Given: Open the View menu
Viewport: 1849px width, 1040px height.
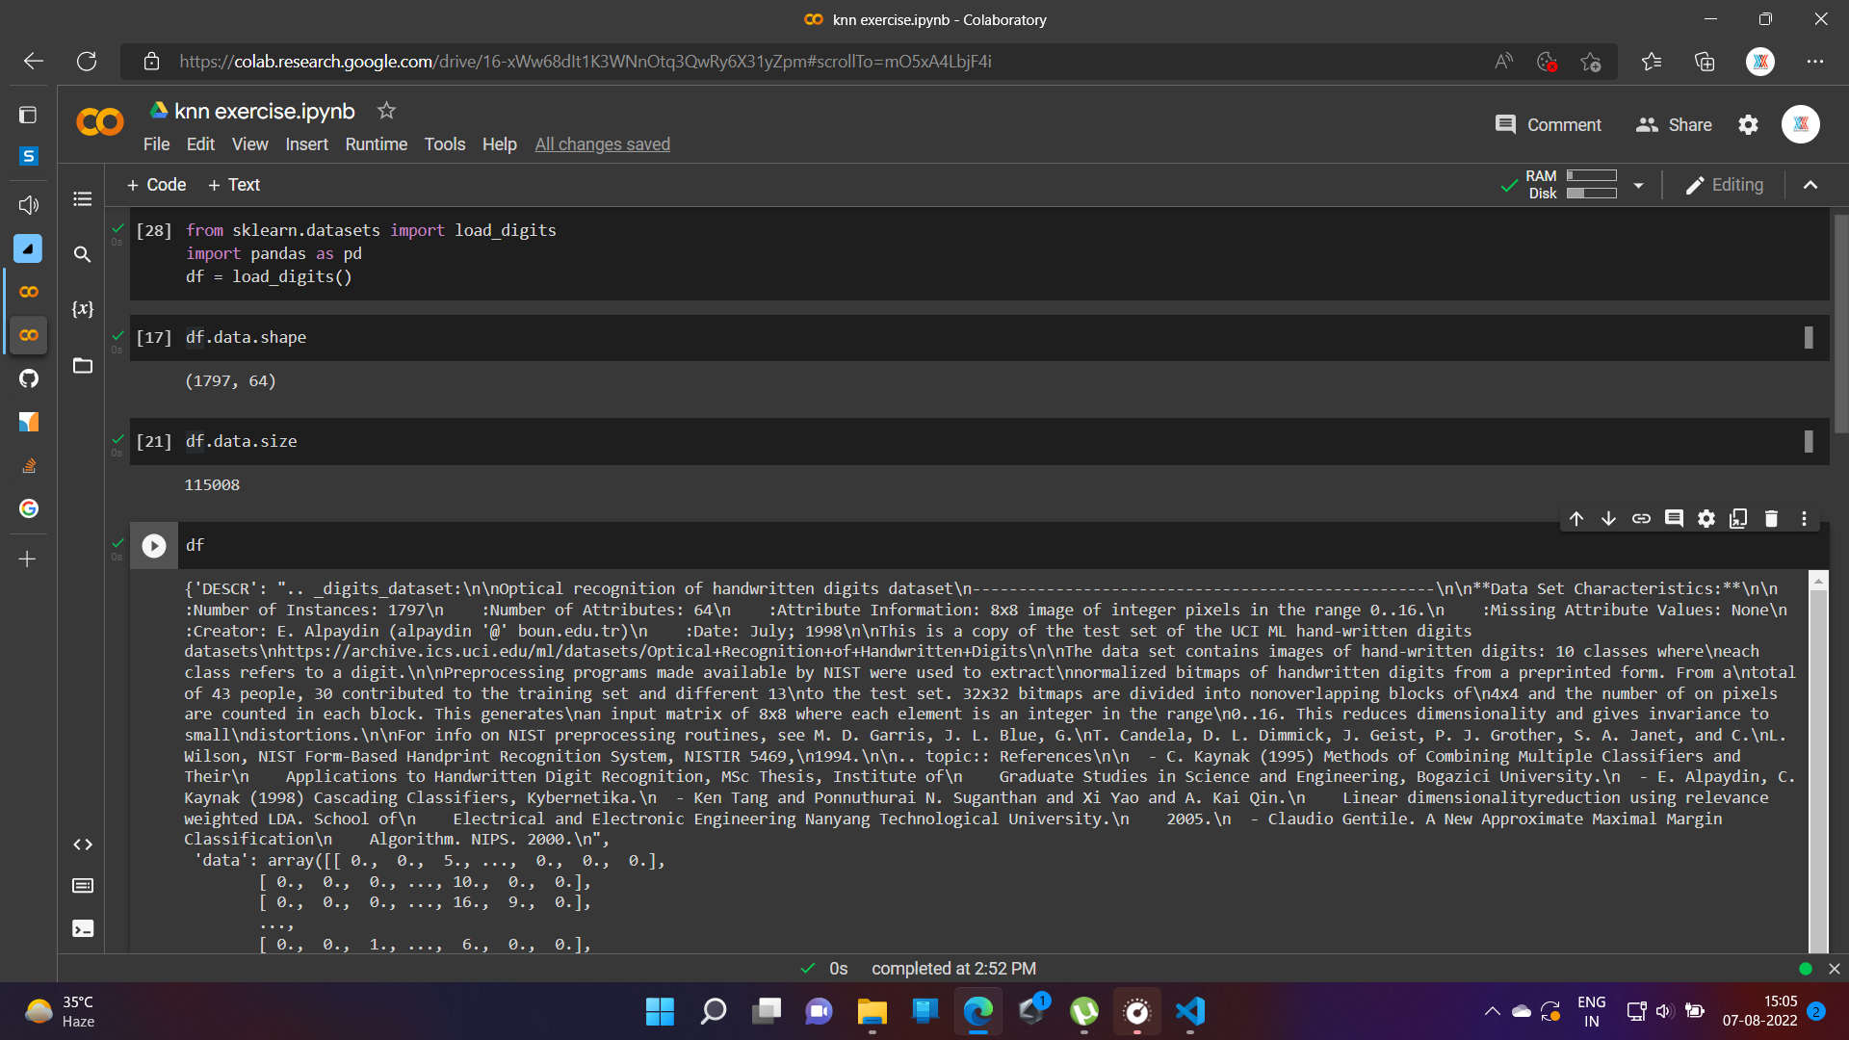Looking at the screenshot, I should click(x=249, y=144).
